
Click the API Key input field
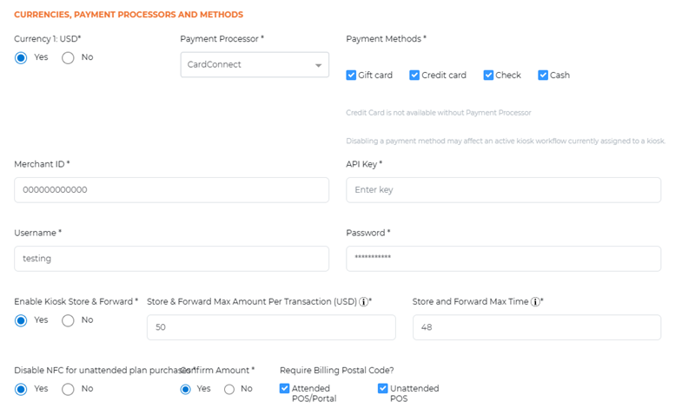(x=503, y=190)
